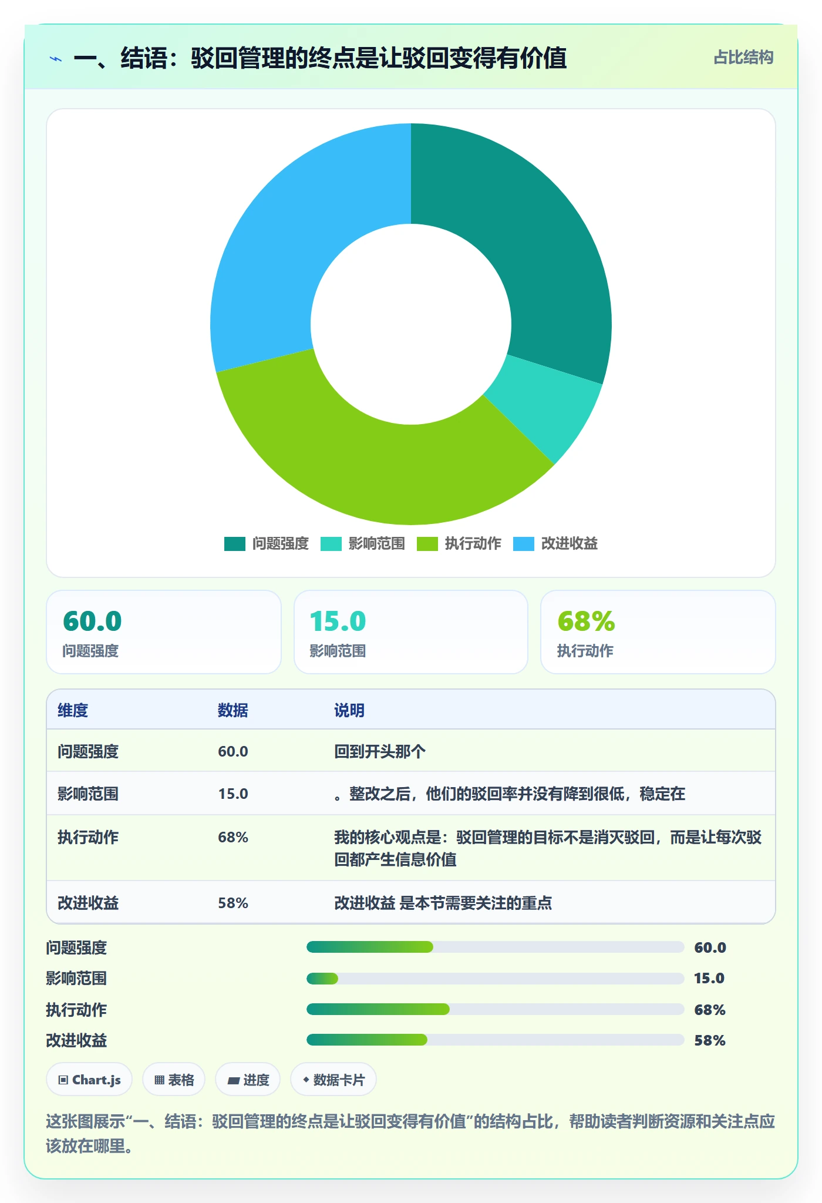Click the 说明 column header
This screenshot has height=1203, width=822.
(349, 710)
